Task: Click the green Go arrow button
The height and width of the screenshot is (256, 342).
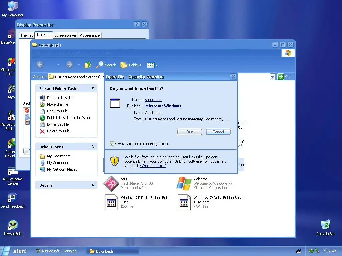Action: 280,77
